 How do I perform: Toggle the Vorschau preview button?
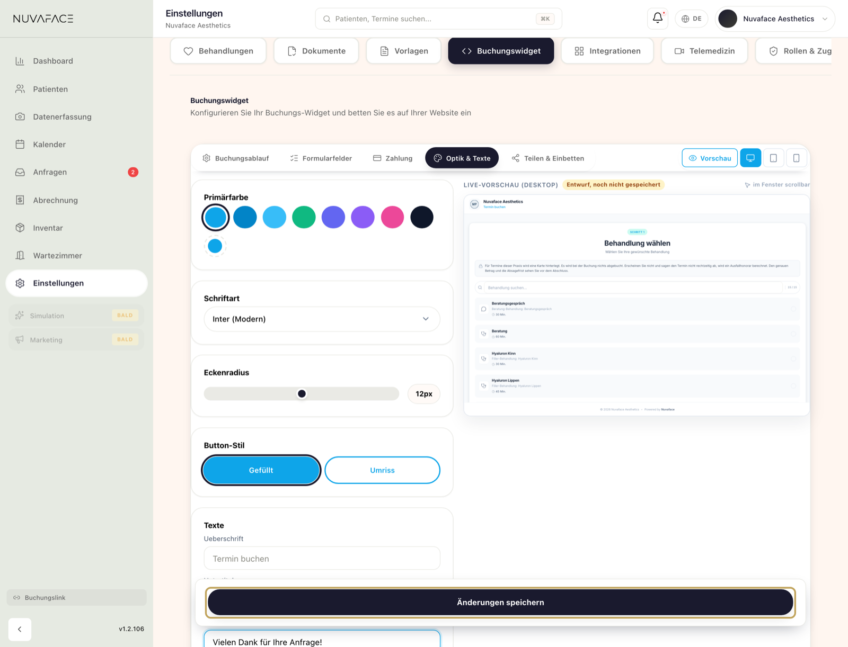[x=710, y=158]
